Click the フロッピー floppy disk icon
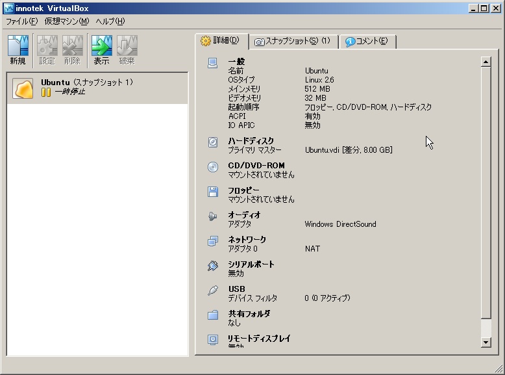The image size is (505, 375). coord(212,192)
